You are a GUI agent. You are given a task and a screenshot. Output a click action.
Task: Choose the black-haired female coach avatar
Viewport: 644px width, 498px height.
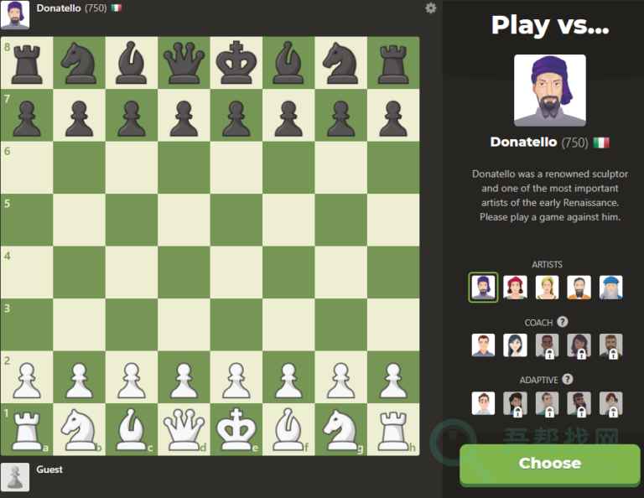[515, 345]
